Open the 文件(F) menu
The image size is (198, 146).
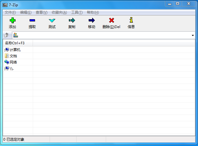(x=10, y=12)
